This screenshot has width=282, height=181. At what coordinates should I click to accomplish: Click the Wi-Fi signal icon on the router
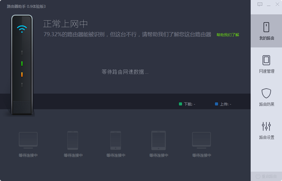pos(21,29)
